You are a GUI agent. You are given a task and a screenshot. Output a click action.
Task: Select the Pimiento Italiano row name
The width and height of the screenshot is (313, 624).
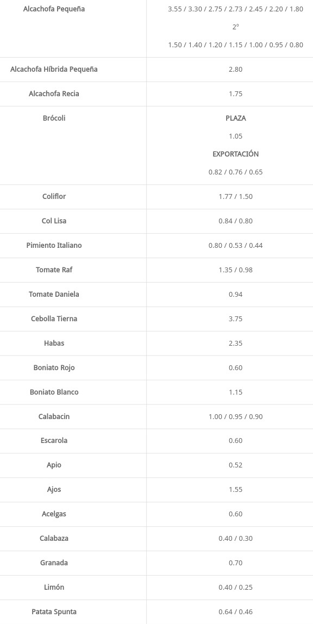click(x=54, y=245)
